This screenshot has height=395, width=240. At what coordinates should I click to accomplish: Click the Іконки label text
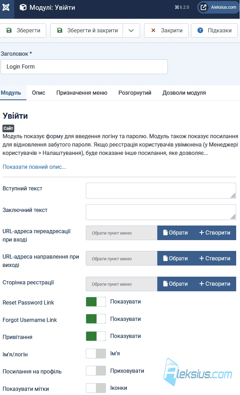pos(119,388)
